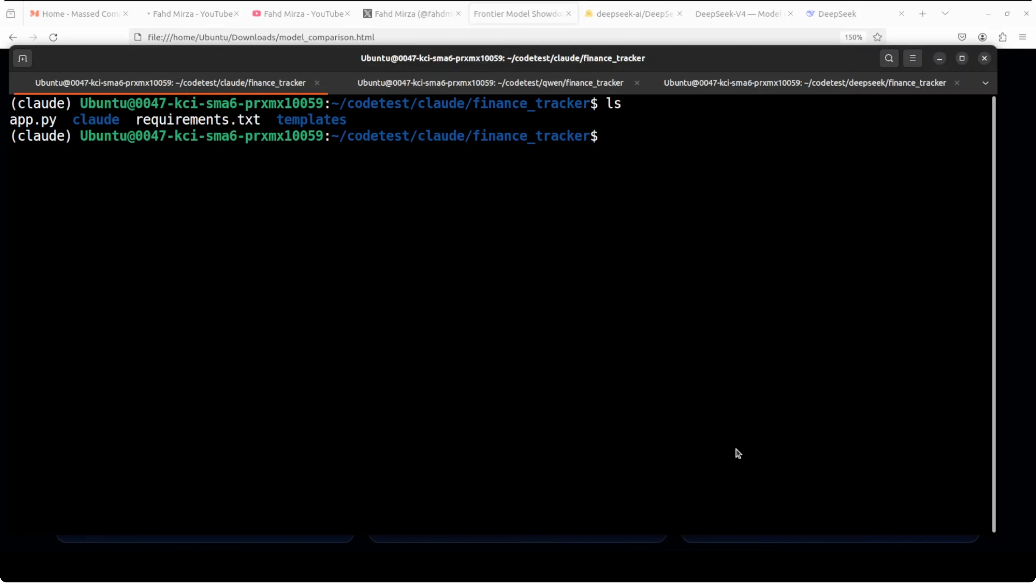Image resolution: width=1036 pixels, height=583 pixels.
Task: Open new terminal tab icon
Action: tap(23, 59)
